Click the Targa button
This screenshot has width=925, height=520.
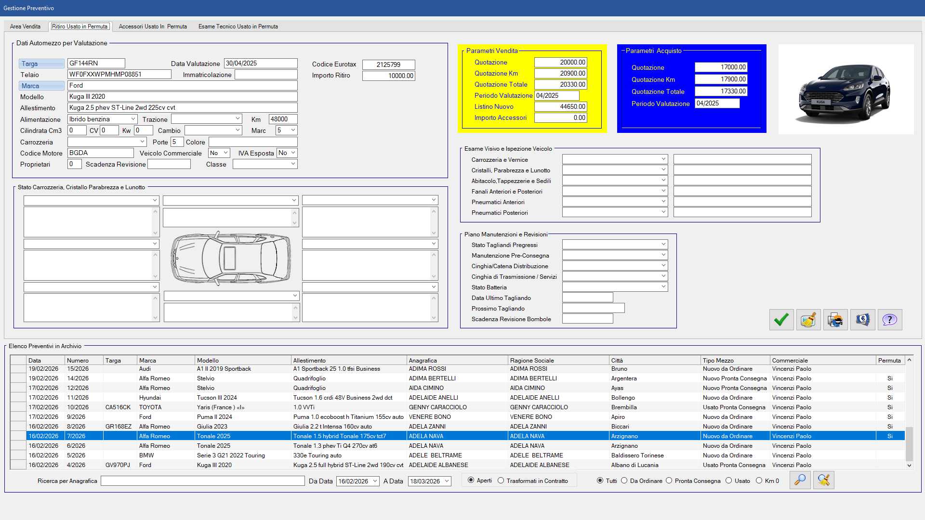(x=41, y=64)
